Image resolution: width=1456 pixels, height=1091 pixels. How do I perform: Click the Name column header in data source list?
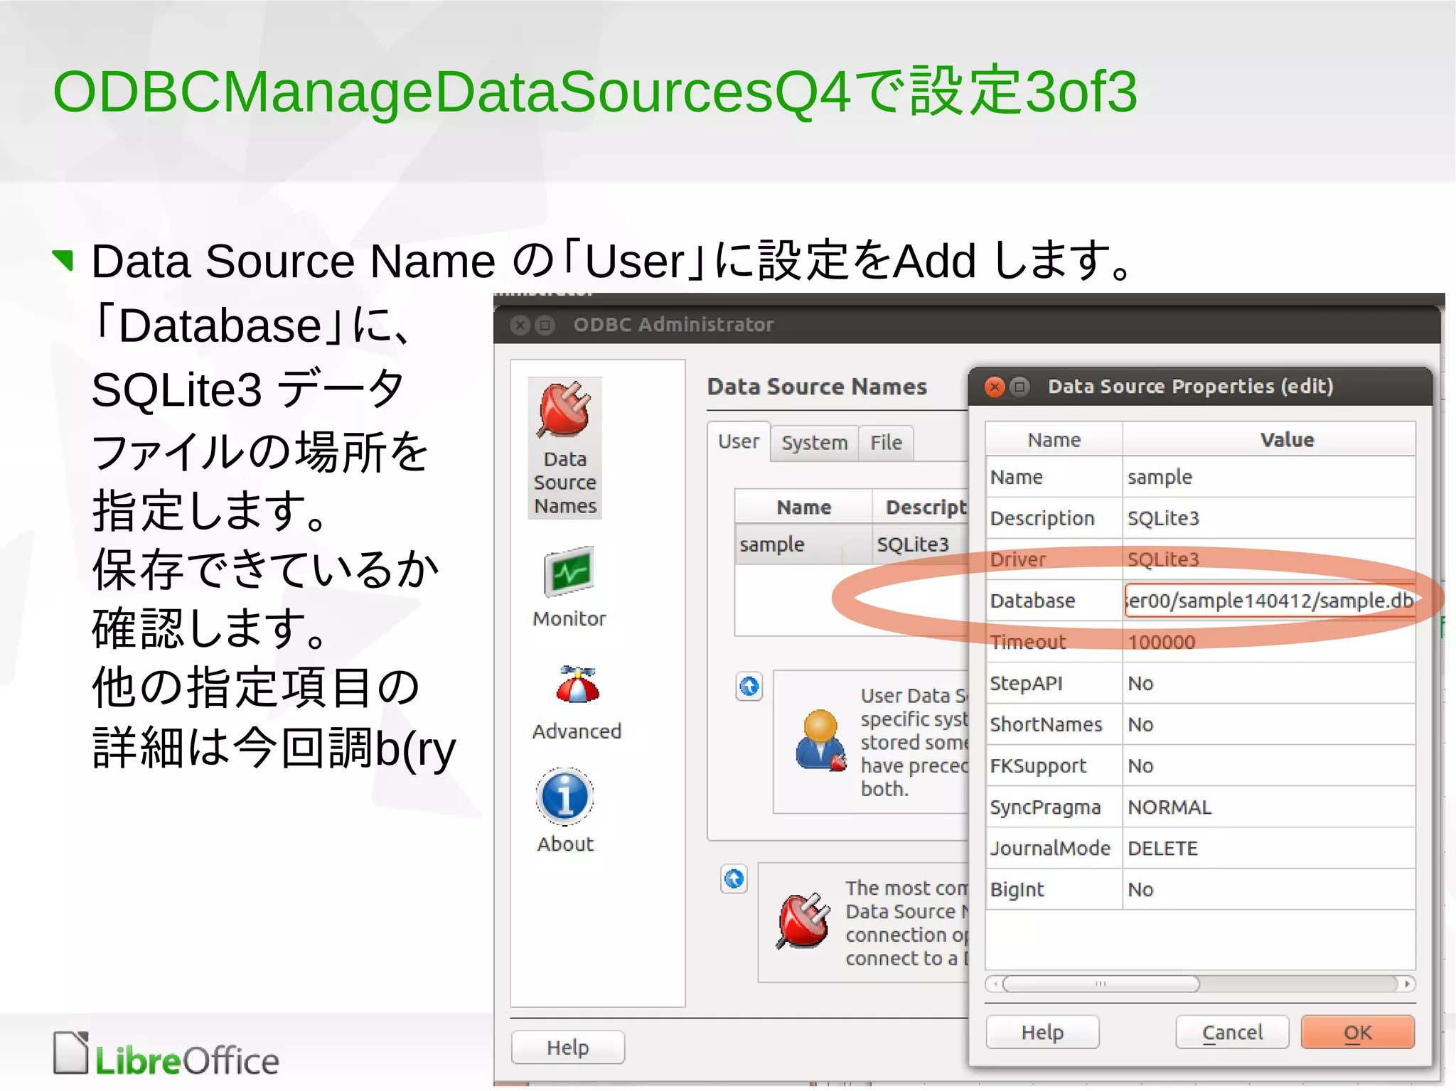click(803, 507)
